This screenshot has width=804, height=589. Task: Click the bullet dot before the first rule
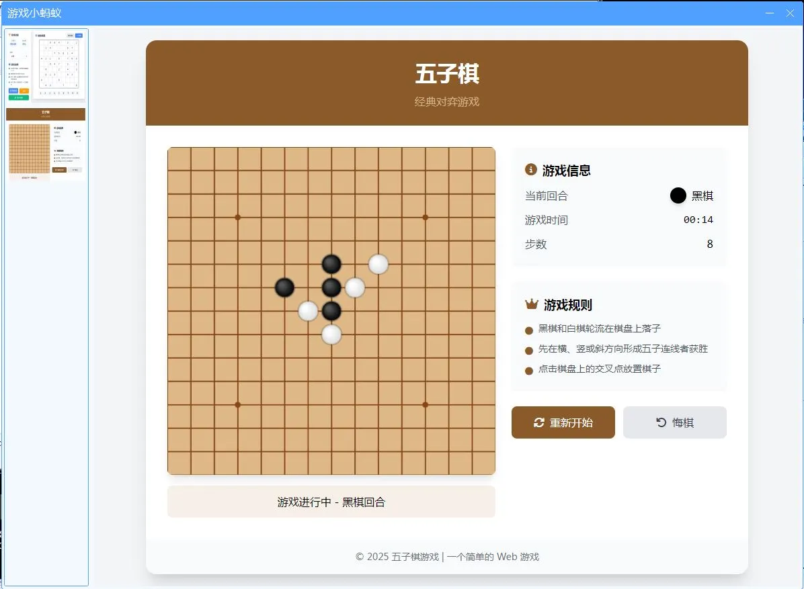click(x=529, y=329)
